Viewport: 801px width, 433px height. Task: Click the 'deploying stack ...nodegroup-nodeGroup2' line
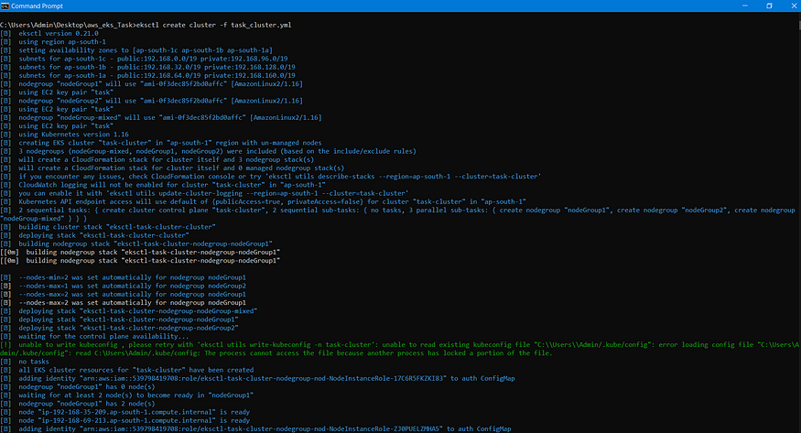point(129,328)
